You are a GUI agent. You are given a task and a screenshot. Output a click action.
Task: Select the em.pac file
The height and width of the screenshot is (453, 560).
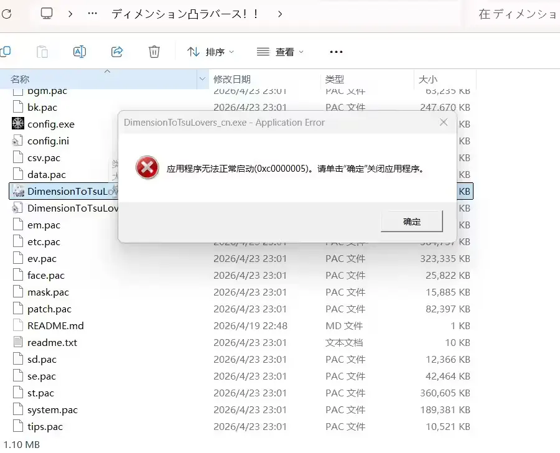44,225
